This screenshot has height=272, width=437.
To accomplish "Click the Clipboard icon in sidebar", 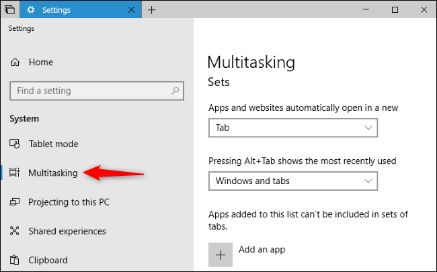I will click(x=15, y=260).
